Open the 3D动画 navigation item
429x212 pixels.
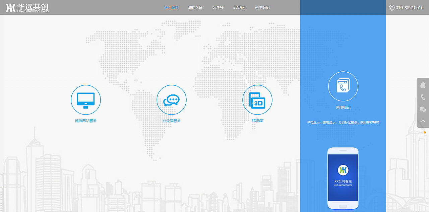(x=239, y=7)
